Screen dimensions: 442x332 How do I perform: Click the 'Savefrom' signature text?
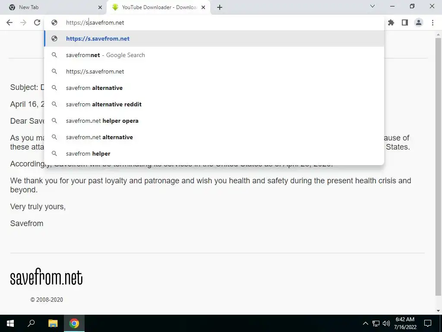[27, 223]
